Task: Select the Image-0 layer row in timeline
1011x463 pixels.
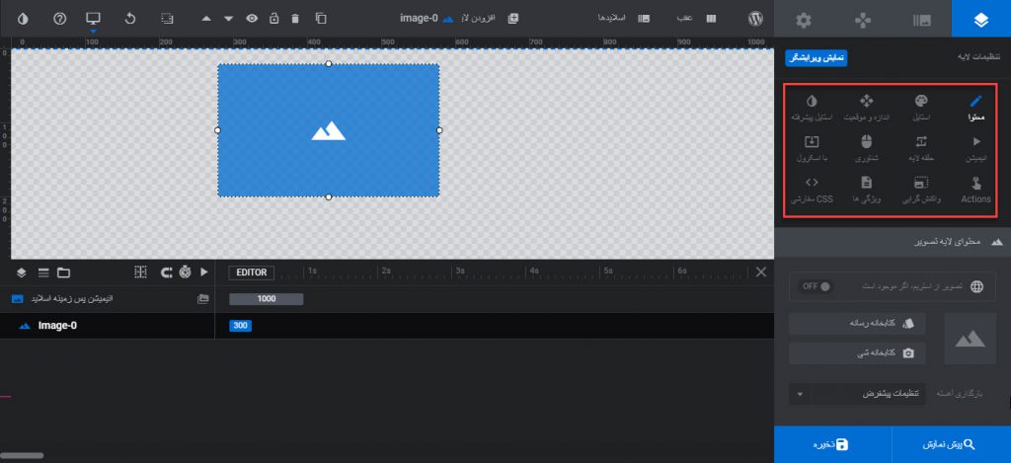Action: pyautogui.click(x=107, y=326)
